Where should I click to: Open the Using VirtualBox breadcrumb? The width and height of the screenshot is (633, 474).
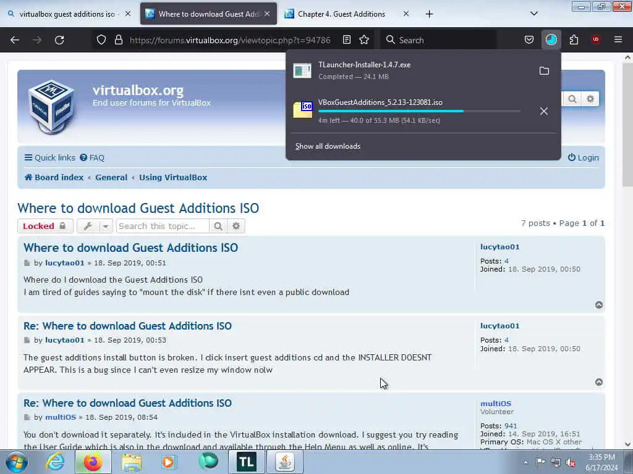pos(173,177)
